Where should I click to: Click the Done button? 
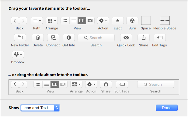[x=167, y=108]
